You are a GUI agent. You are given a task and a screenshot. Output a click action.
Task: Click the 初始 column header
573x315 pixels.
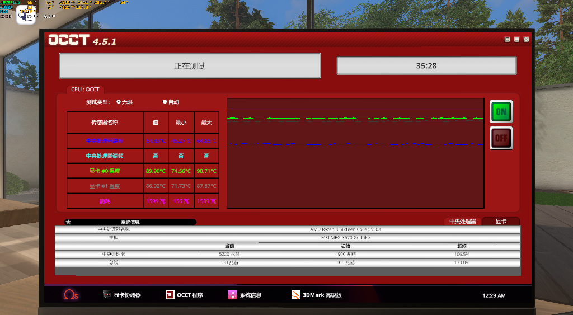(x=345, y=246)
